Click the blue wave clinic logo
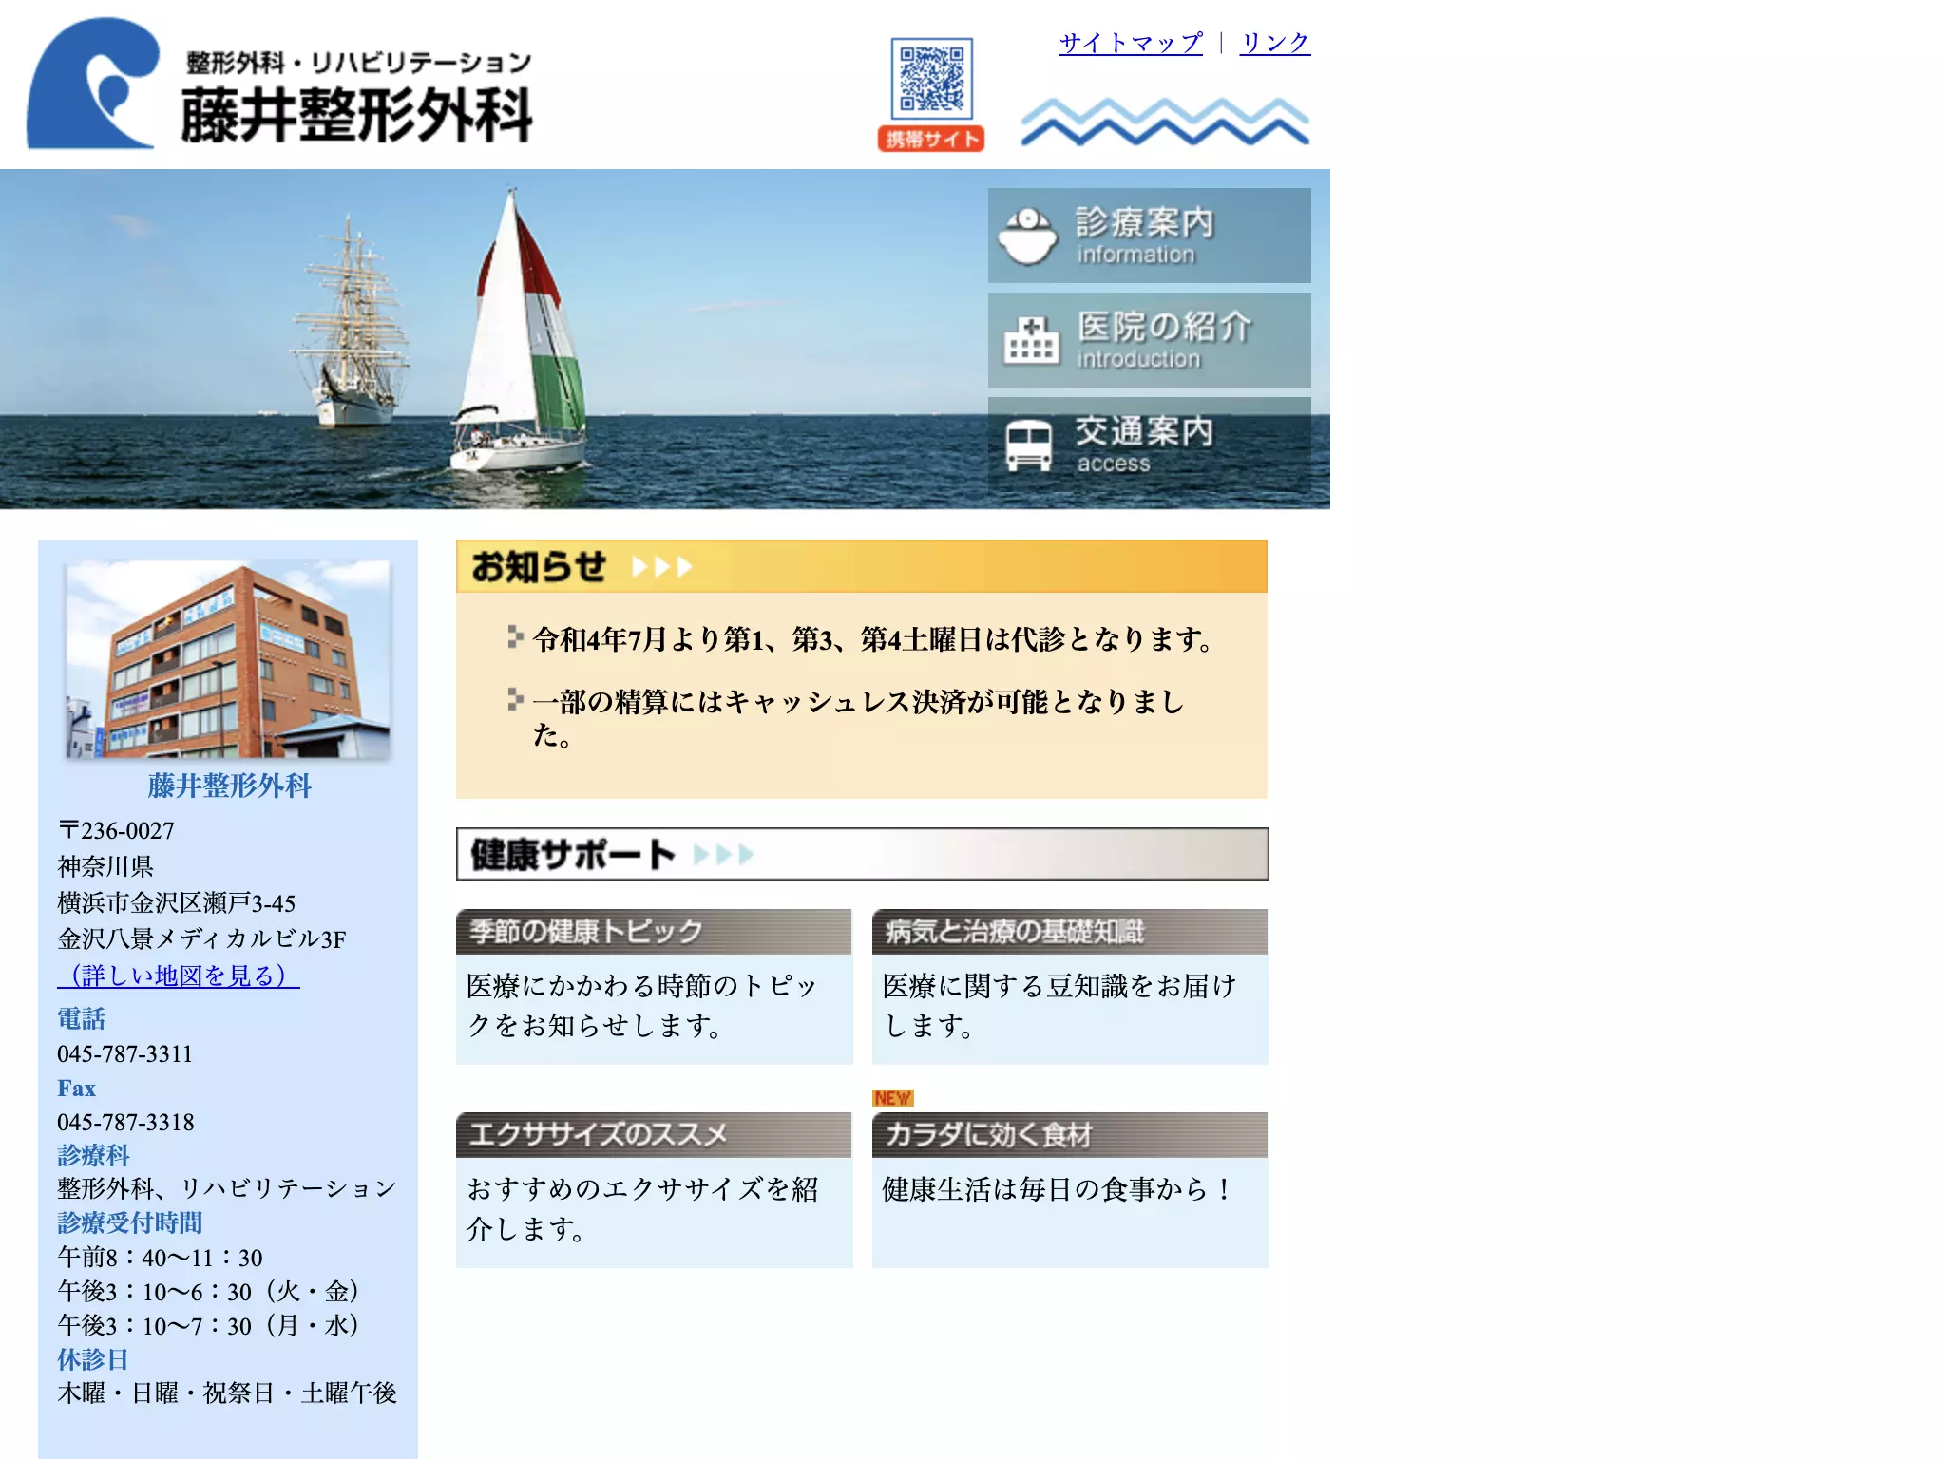1946x1459 pixels. point(92,84)
